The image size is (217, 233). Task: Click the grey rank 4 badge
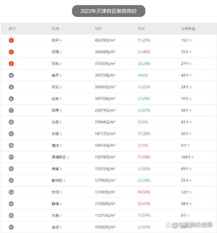(11, 75)
